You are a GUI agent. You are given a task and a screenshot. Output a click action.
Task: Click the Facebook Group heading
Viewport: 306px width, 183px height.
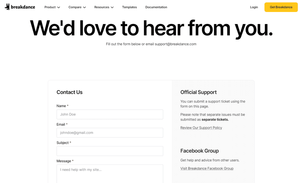click(x=199, y=151)
